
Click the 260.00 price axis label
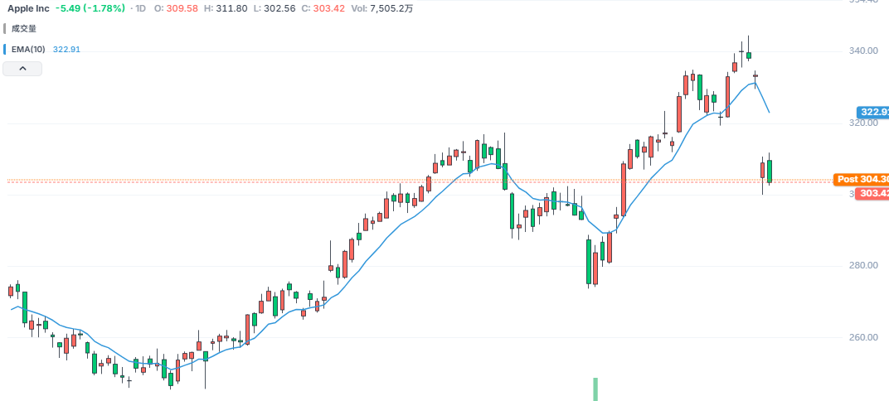(864, 337)
